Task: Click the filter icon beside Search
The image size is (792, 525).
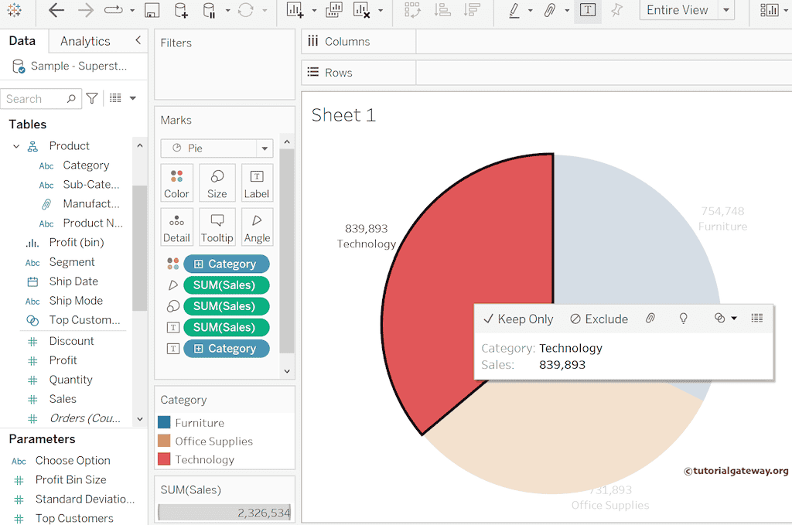Action: (92, 98)
